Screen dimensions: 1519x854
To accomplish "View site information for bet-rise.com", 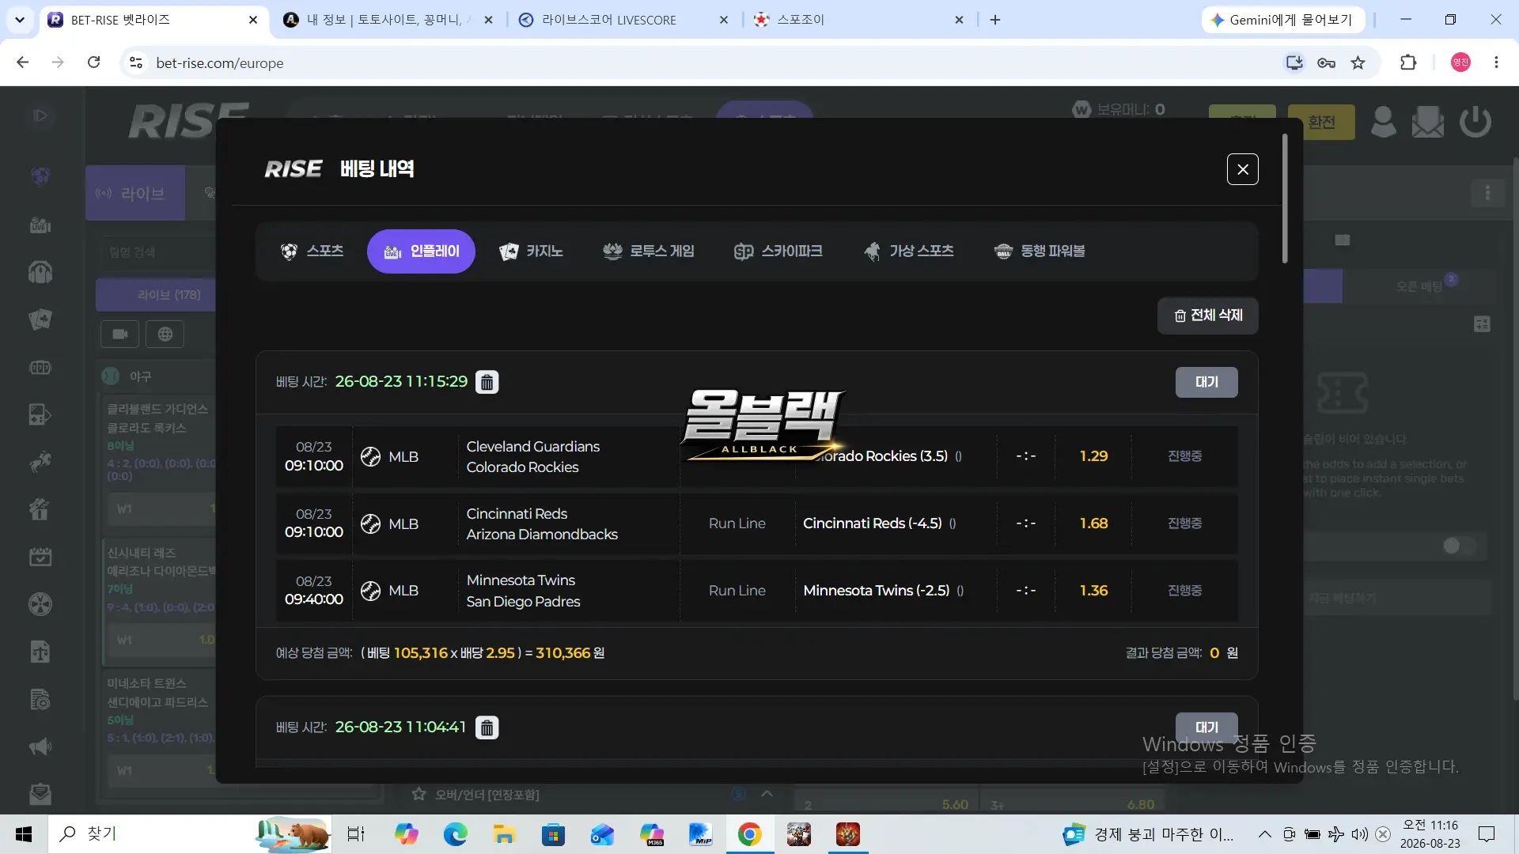I will click(x=136, y=62).
